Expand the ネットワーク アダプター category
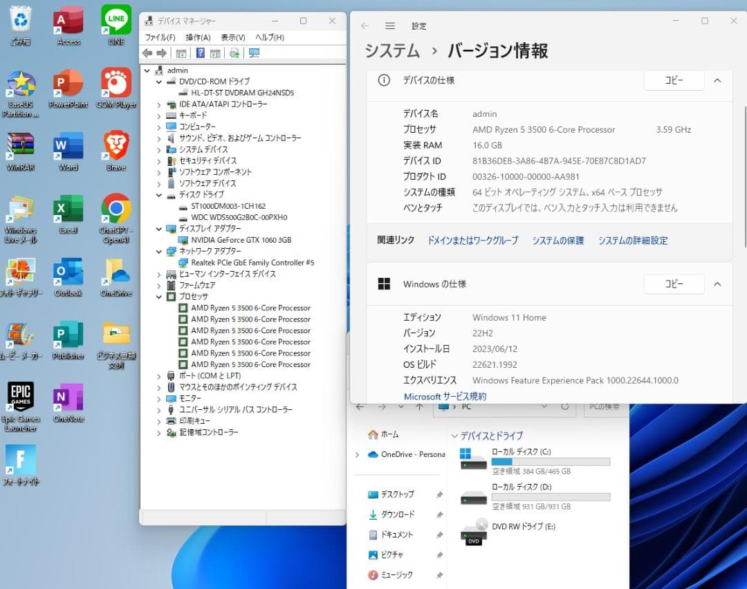 click(x=158, y=251)
